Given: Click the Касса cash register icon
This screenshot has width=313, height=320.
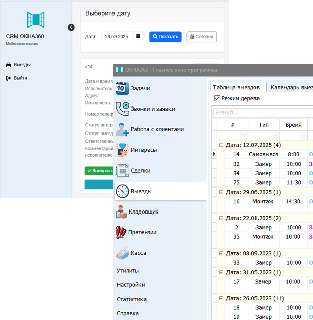Looking at the screenshot, I should tap(121, 253).
